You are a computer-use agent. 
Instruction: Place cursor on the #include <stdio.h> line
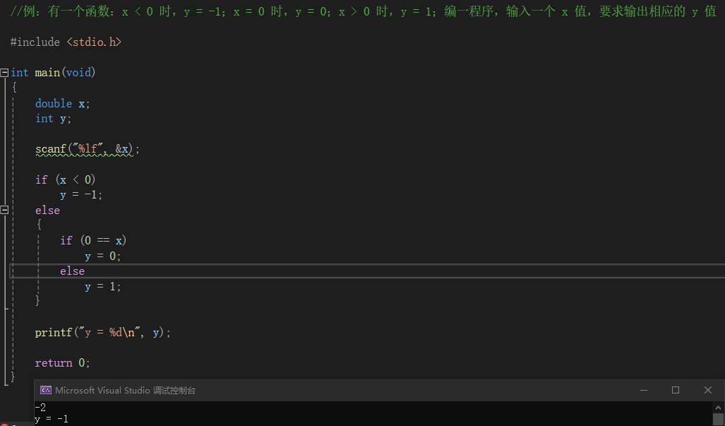point(66,42)
